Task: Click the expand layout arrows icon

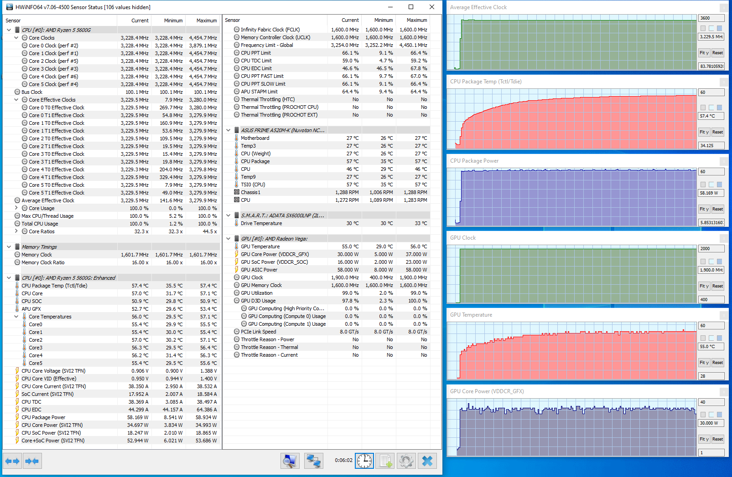Action: 12,461
